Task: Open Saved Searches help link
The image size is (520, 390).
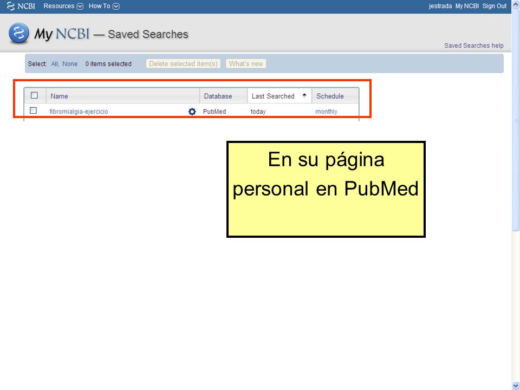Action: click(473, 45)
